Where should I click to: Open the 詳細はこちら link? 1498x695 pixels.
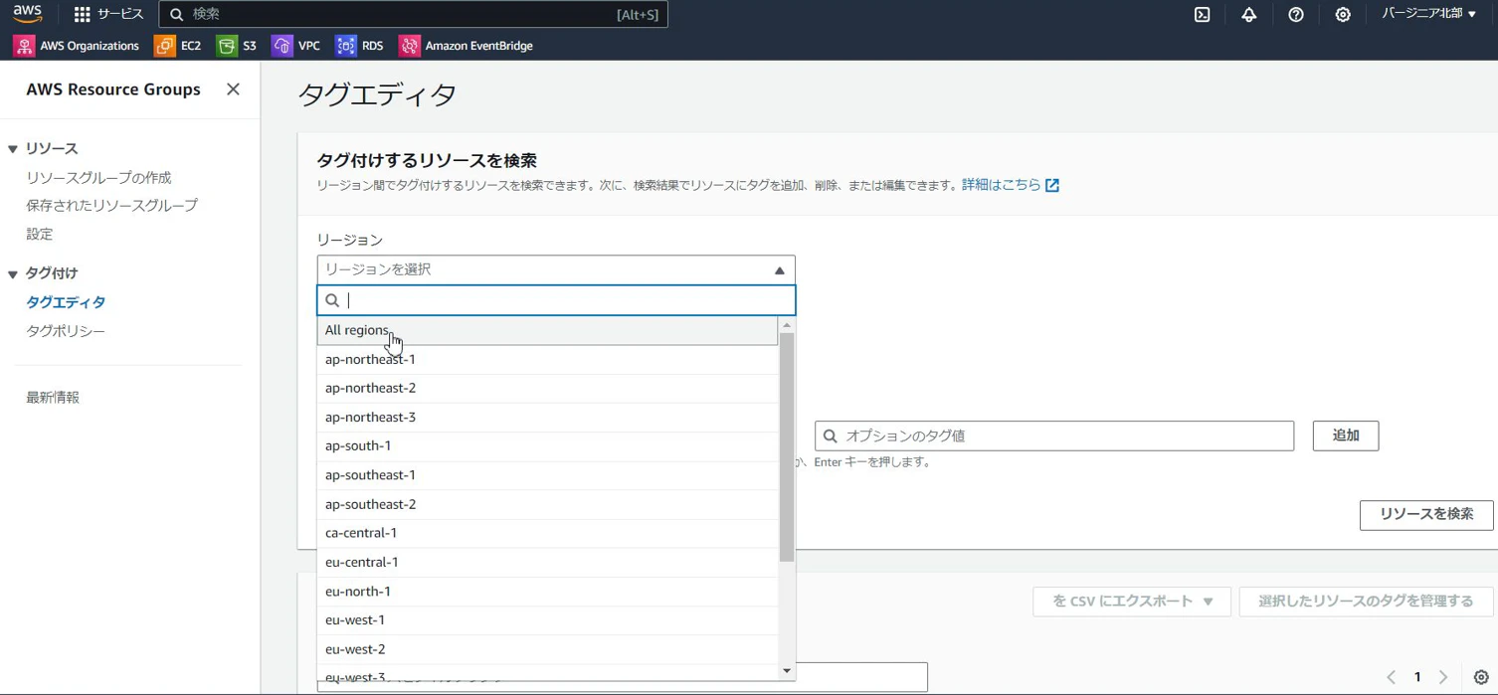pos(1001,185)
